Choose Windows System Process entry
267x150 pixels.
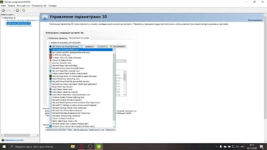click(x=81, y=97)
